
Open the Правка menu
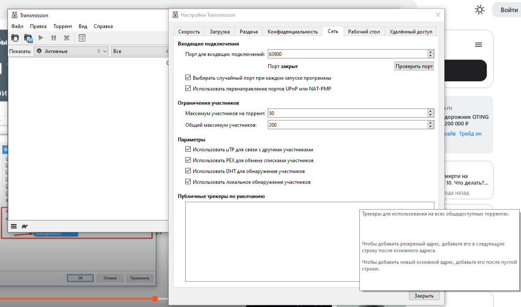pyautogui.click(x=38, y=26)
